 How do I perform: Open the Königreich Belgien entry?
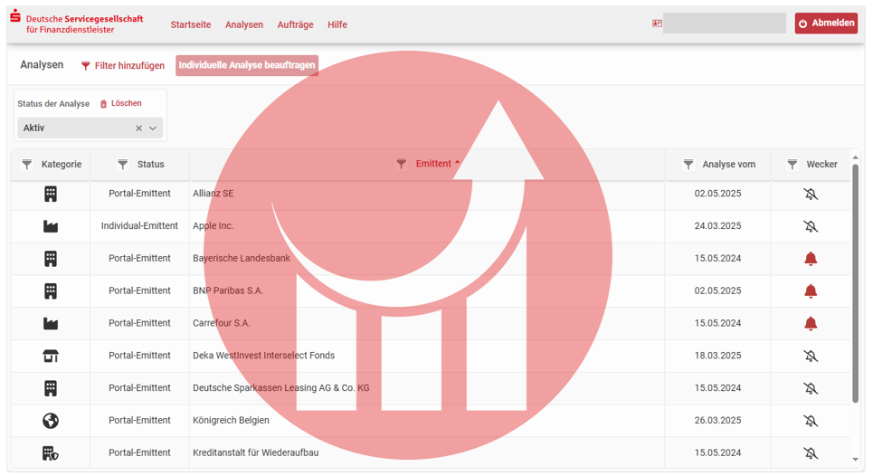coord(231,420)
